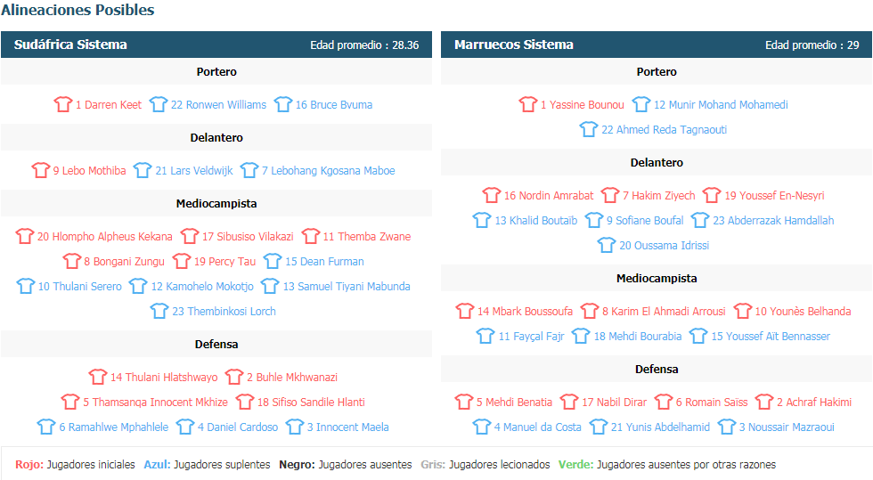The height and width of the screenshot is (480, 873).
Task: Select player 6 Ramahlwe Mphahlele
Action: [x=114, y=427]
